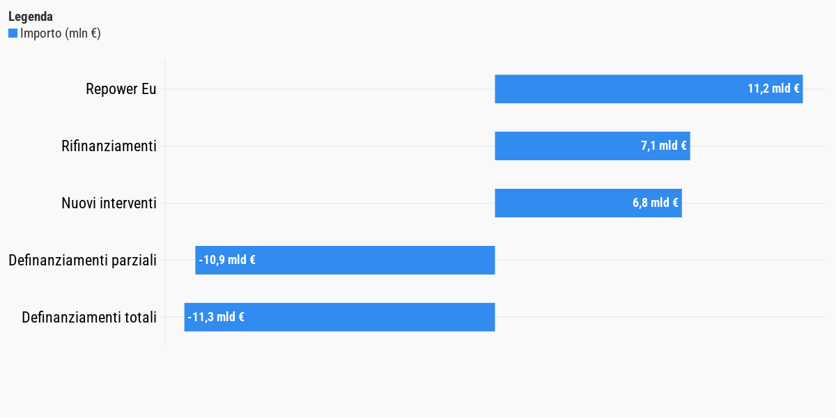Click the -11,3 mld € value label
This screenshot has width=836, height=418.
click(x=216, y=318)
